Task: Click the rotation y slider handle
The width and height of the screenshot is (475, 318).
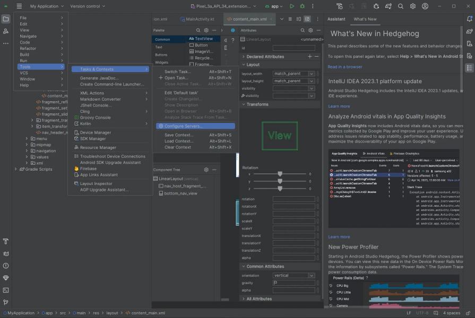Action: click(x=280, y=181)
